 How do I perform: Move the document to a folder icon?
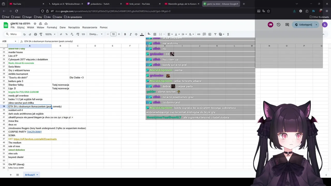coord(40,24)
